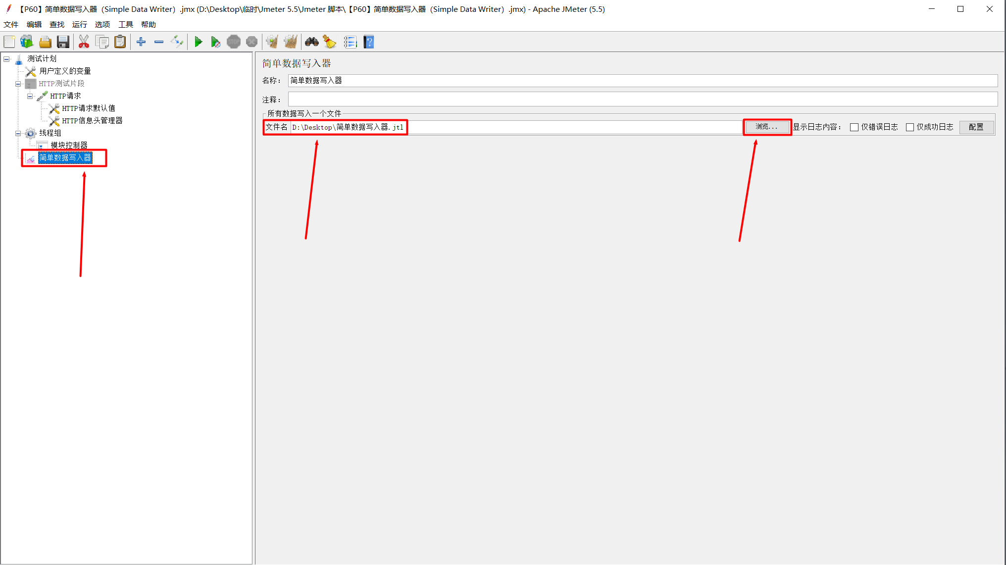Enable 仅成功日志 checkbox
The width and height of the screenshot is (1006, 565).
click(x=909, y=127)
